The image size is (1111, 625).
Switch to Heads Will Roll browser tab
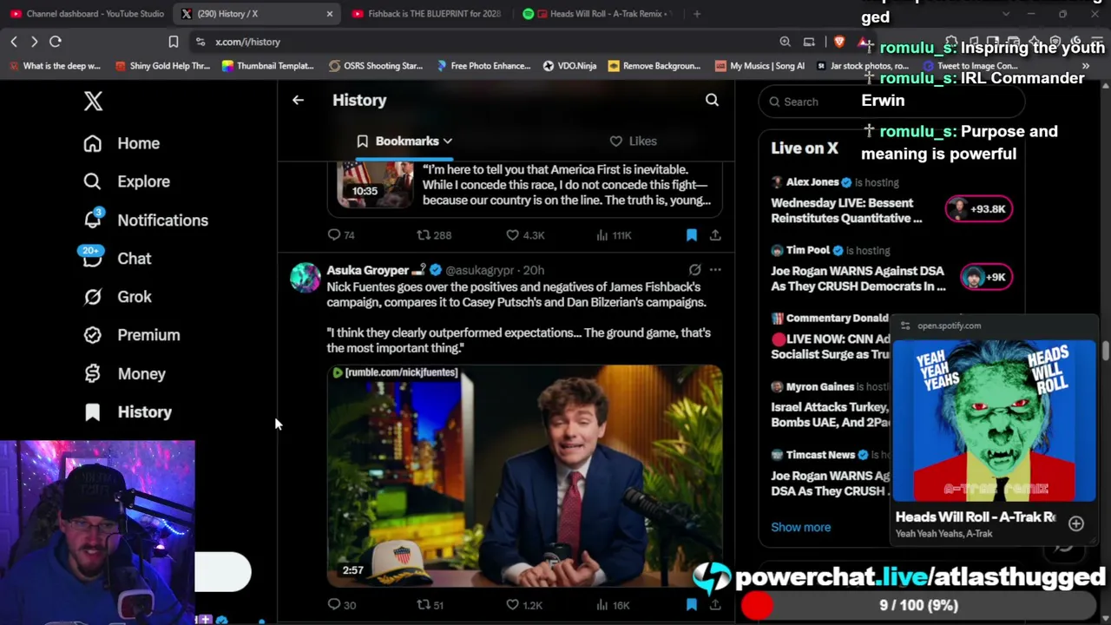(599, 14)
